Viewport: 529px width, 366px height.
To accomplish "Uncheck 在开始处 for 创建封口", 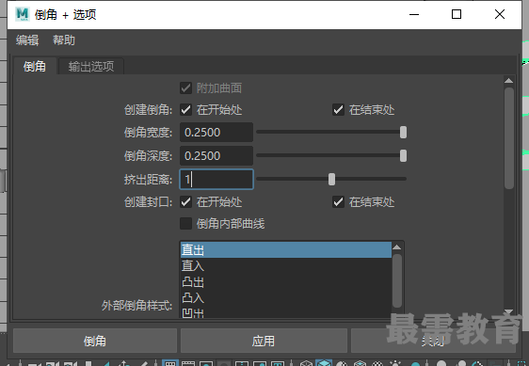I will [185, 202].
